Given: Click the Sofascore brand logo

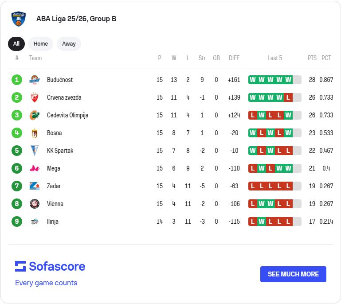Looking at the screenshot, I should click(x=50, y=266).
